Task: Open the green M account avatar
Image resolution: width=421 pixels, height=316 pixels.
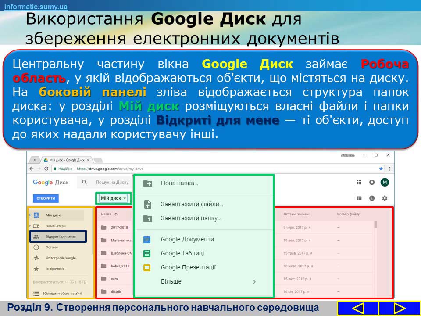Action: click(x=385, y=182)
